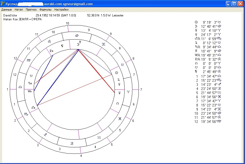Select retrograde Saturn symbol in the chart wheel
Viewport: 245px width, 164px height.
[x=30, y=83]
